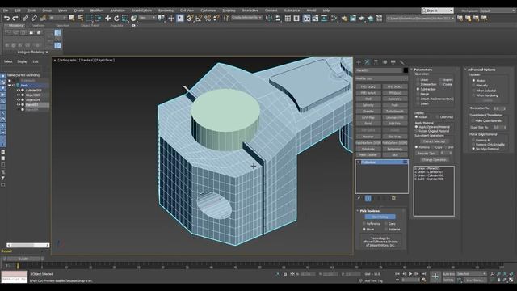Open the Graph Editors menu
The width and height of the screenshot is (517, 291).
(x=142, y=11)
